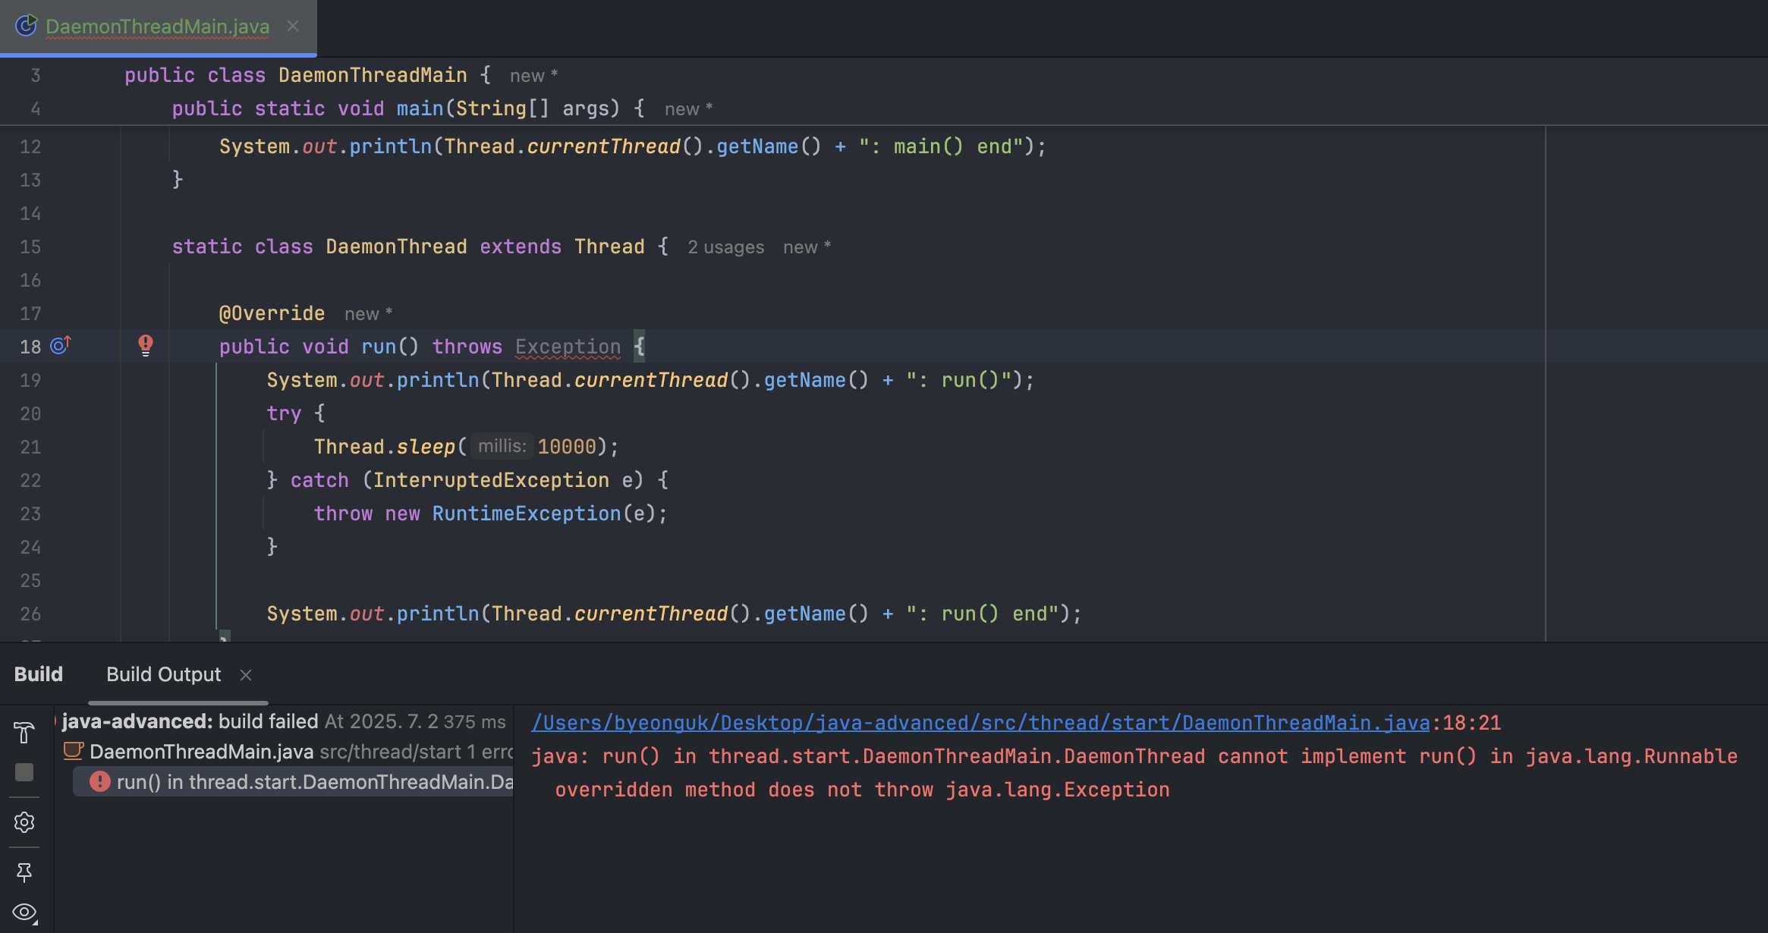Click the rebuild hammer icon
Screen dimensions: 1768x933
24,732
